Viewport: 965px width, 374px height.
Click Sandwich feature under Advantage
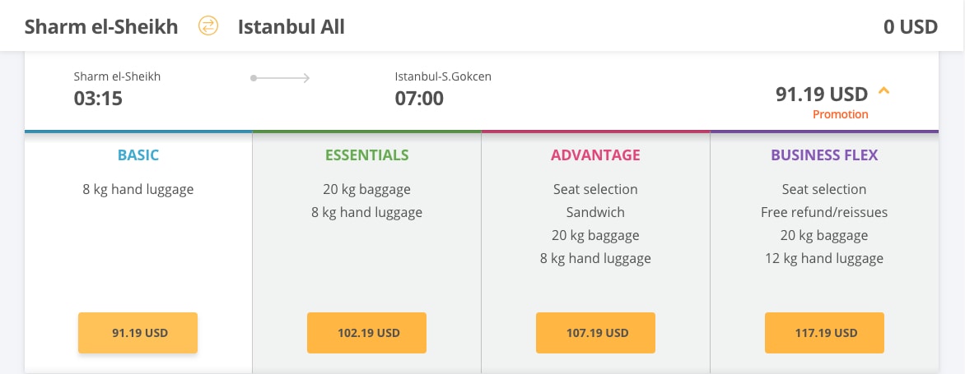(x=596, y=213)
